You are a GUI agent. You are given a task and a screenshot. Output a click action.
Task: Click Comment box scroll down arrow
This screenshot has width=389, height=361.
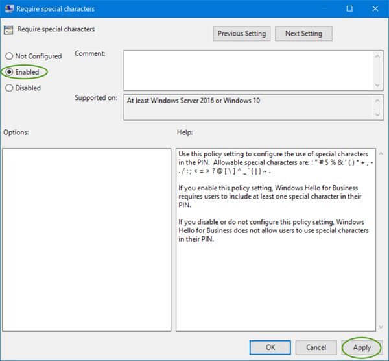[x=377, y=85]
